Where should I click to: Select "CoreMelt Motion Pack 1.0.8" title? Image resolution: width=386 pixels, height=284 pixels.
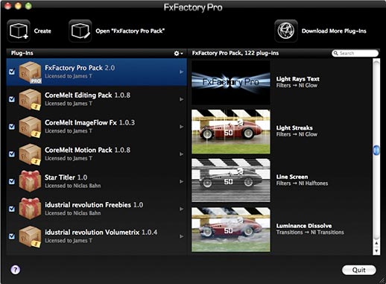click(x=87, y=150)
